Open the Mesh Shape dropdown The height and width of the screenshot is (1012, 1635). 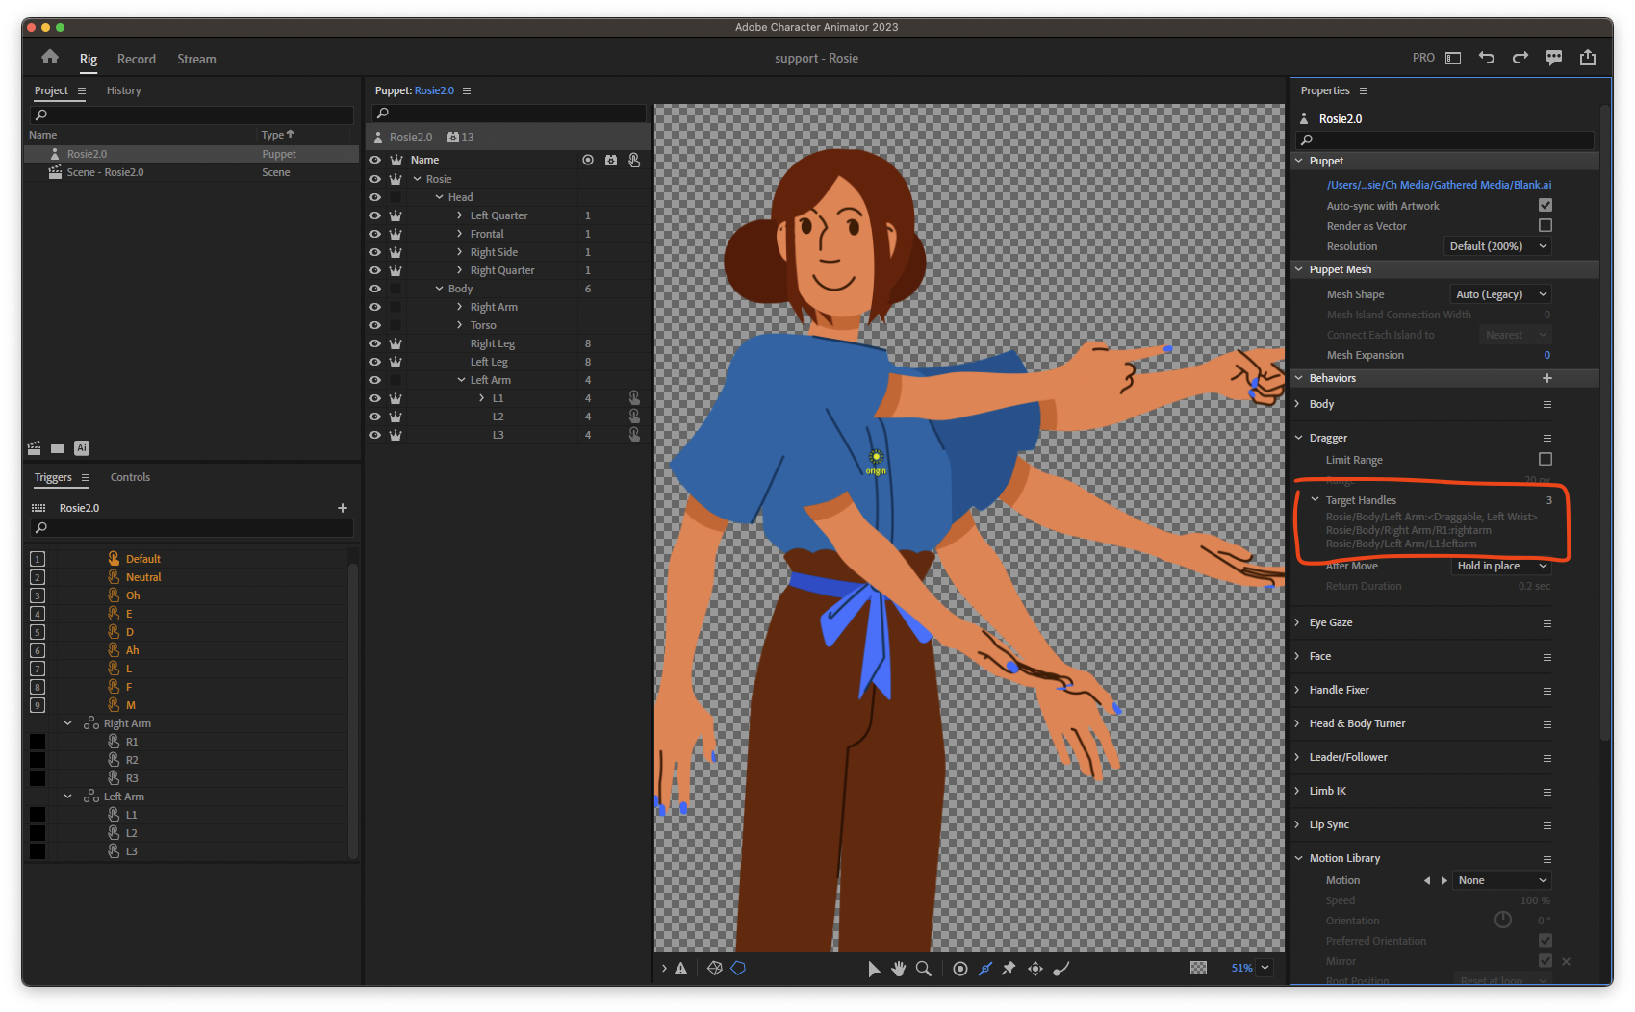click(x=1500, y=294)
